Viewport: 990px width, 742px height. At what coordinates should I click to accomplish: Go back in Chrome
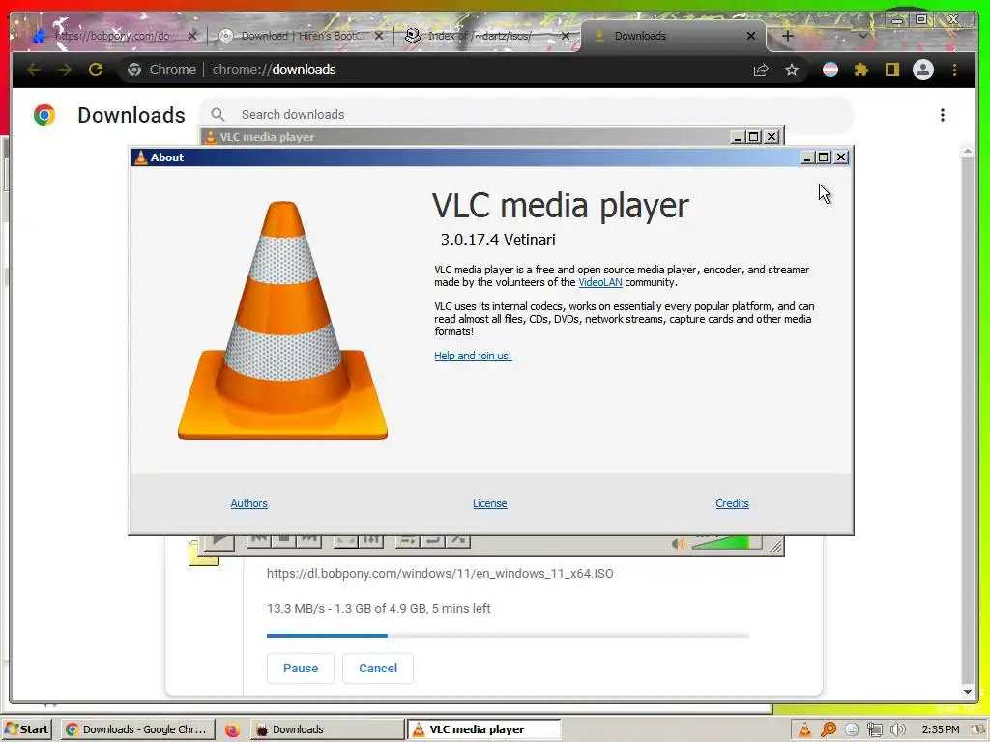[x=34, y=70]
